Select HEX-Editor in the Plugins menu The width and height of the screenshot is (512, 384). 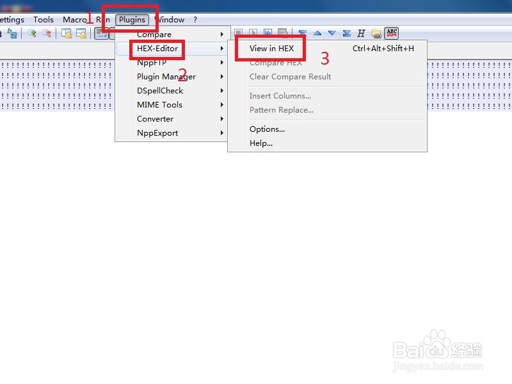point(172,49)
